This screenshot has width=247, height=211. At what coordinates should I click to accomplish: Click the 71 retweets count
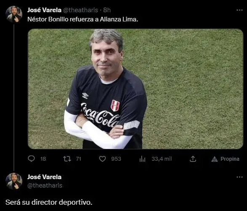(79, 159)
